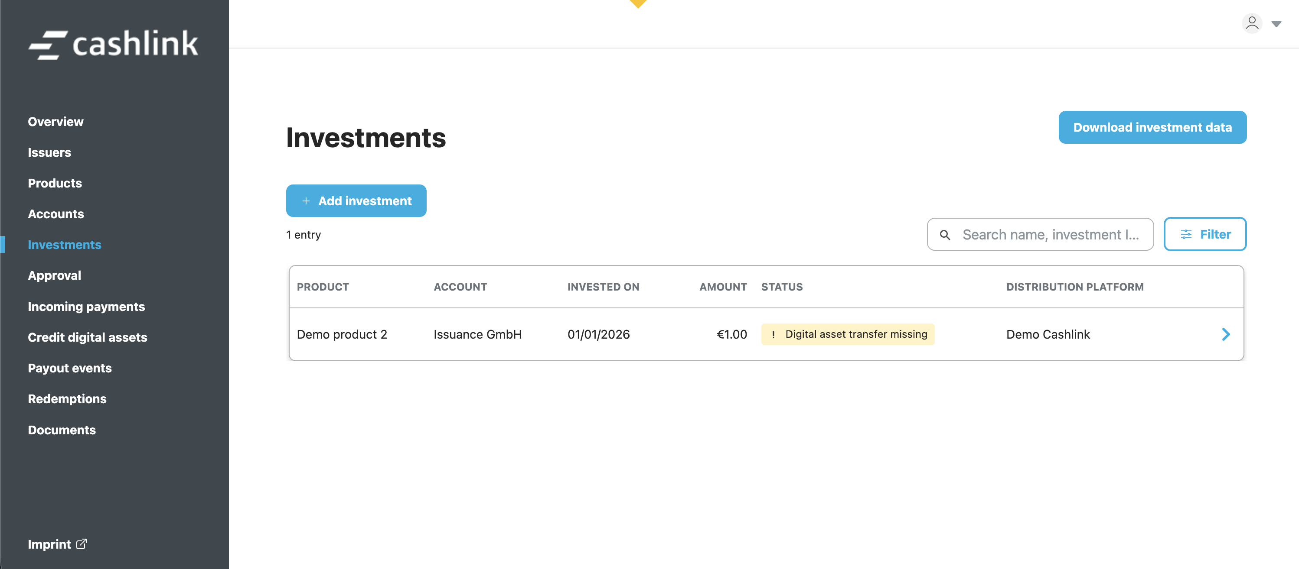The image size is (1299, 569).
Task: Open the Imprint link
Action: pos(49,544)
